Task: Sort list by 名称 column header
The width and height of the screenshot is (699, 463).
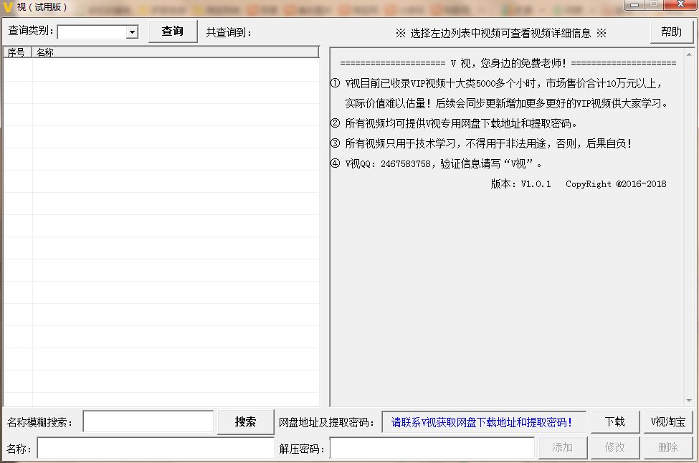Action: pyautogui.click(x=175, y=52)
